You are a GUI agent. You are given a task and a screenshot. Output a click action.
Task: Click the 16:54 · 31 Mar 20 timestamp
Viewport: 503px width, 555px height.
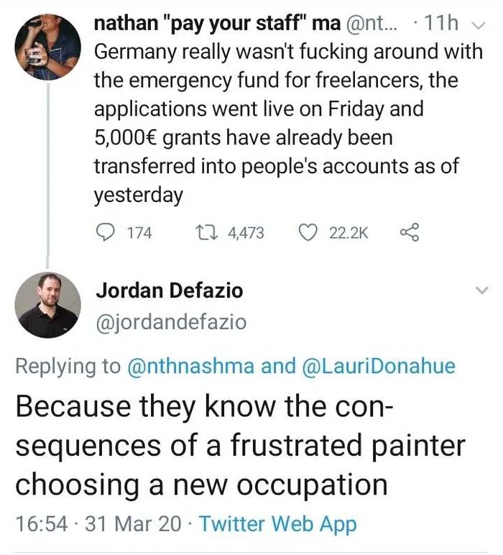coord(98,523)
